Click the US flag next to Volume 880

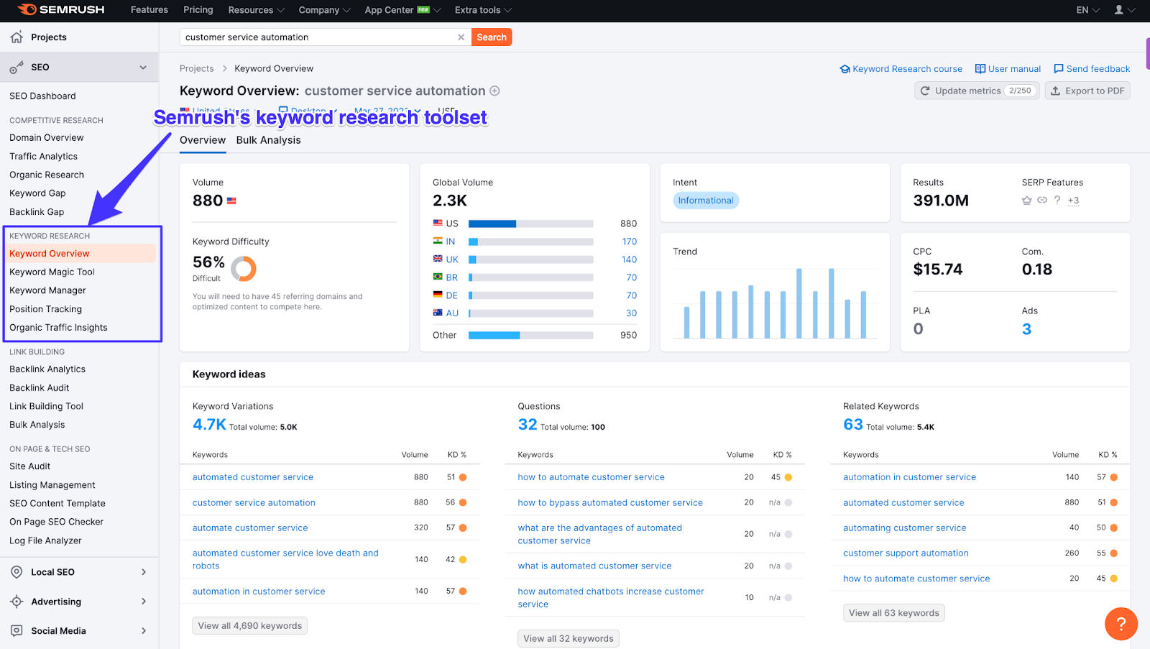(231, 201)
